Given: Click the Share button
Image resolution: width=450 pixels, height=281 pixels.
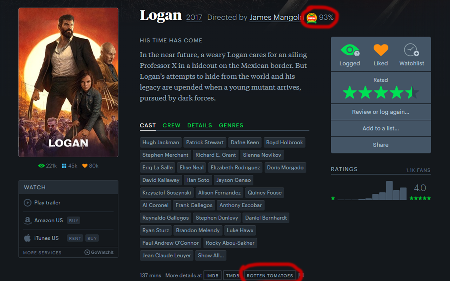Looking at the screenshot, I should click(381, 145).
